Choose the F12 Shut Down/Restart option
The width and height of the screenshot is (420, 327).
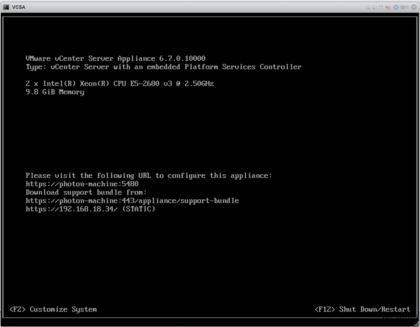(362, 309)
